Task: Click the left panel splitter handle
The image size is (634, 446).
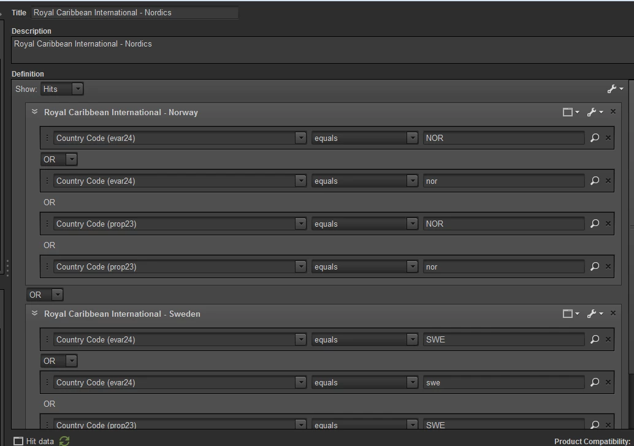Action: coord(7,268)
